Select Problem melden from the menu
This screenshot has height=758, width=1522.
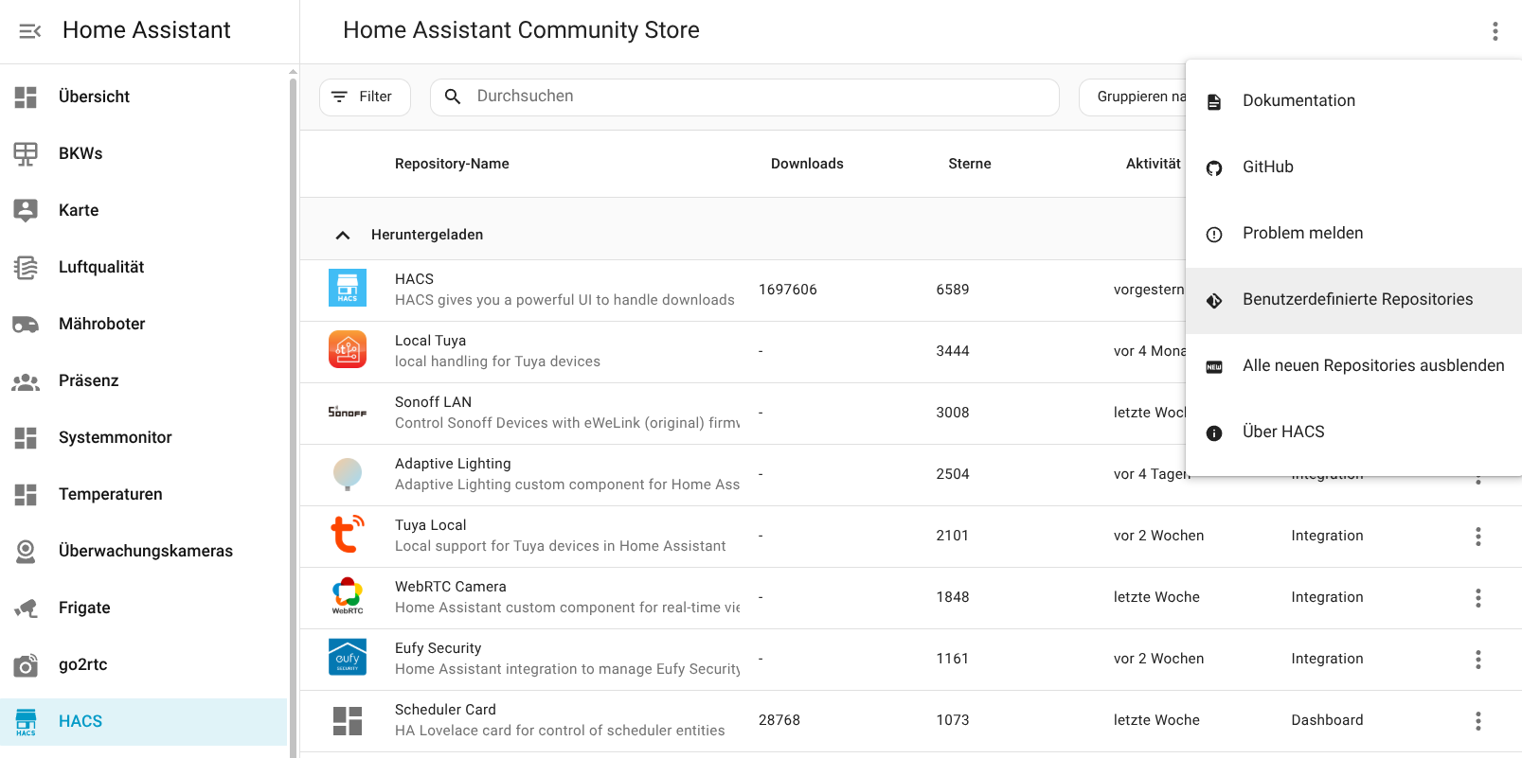pos(1353,234)
